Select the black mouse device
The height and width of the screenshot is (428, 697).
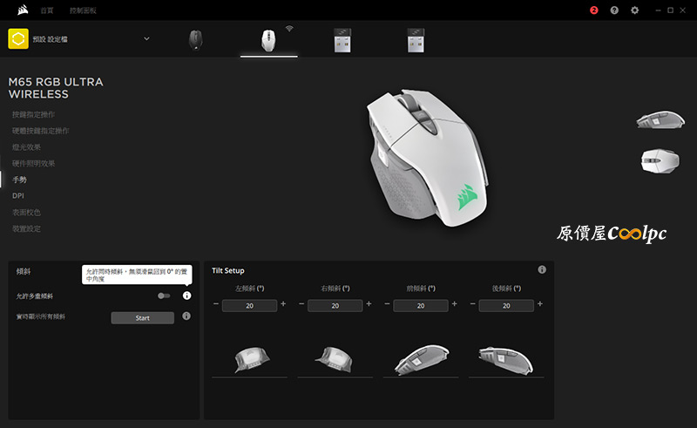(x=195, y=40)
